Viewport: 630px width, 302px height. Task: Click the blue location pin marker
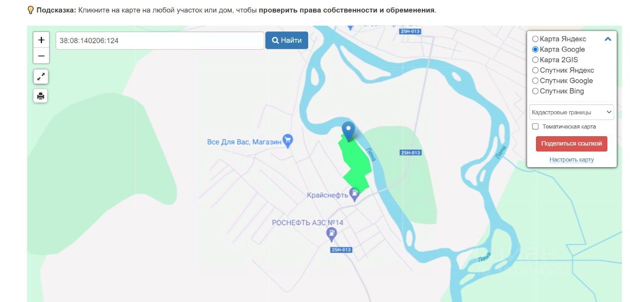[x=348, y=131]
